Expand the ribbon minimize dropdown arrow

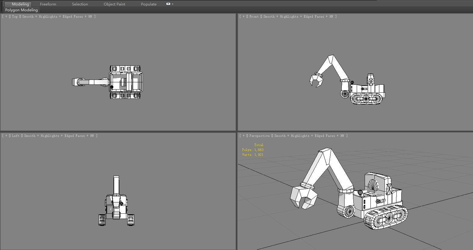tap(173, 4)
